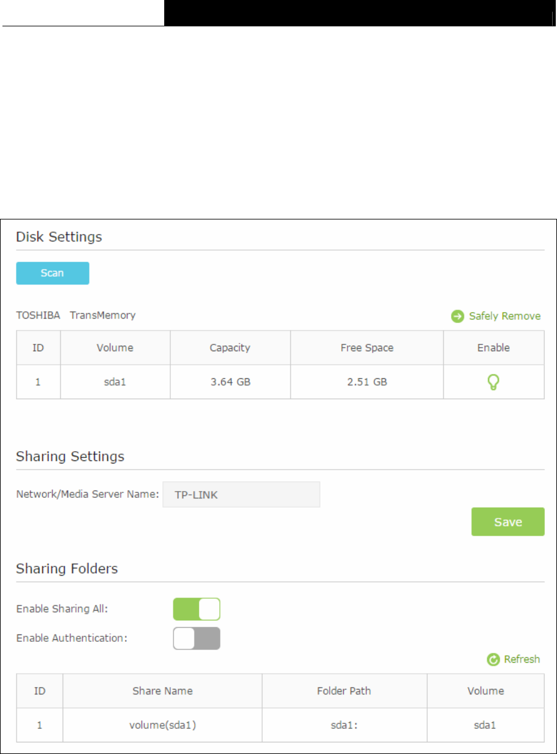Select the volume(sda1) share name entry
This screenshot has height=754, width=557.
click(x=162, y=725)
